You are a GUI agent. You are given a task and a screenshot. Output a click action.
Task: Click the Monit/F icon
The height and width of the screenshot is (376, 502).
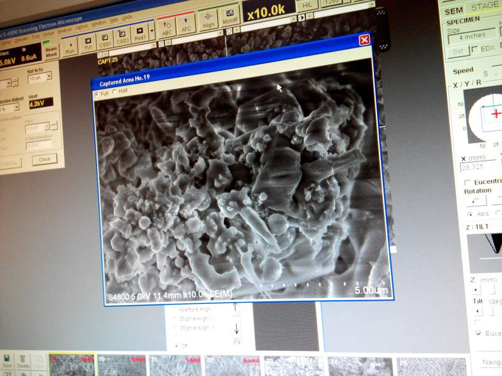tap(230, 16)
